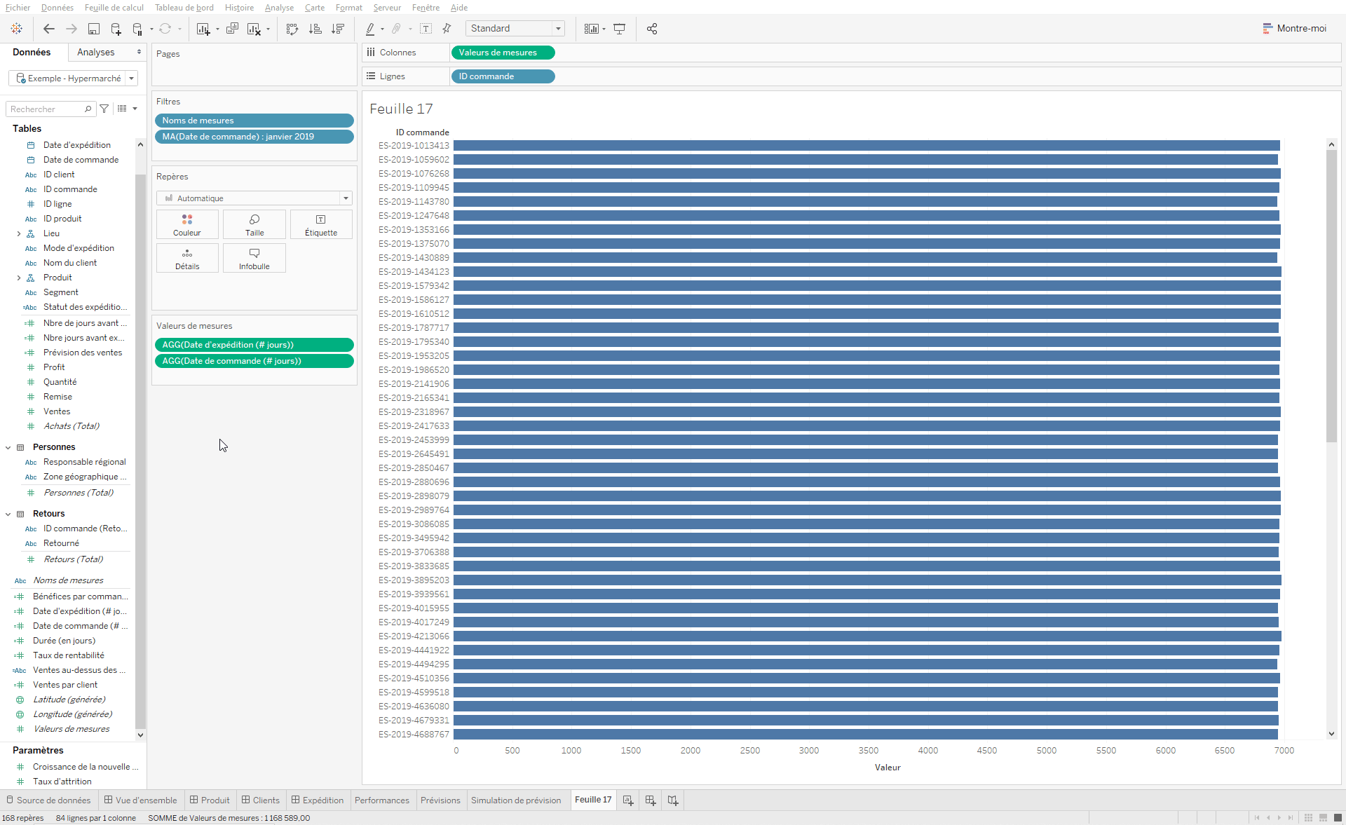Screen dimensions: 1346x825
Task: Click the redo forward arrow
Action: [72, 29]
